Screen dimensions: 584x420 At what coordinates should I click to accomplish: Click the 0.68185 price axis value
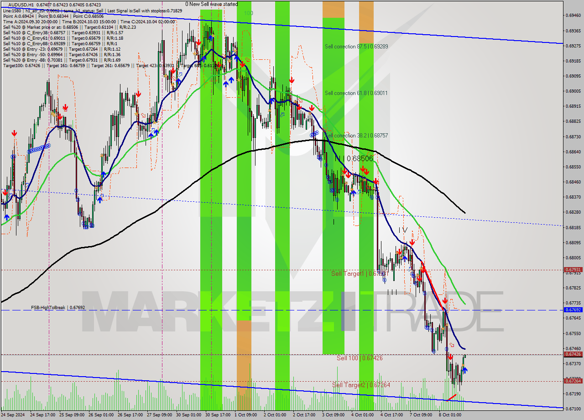pos(573,227)
